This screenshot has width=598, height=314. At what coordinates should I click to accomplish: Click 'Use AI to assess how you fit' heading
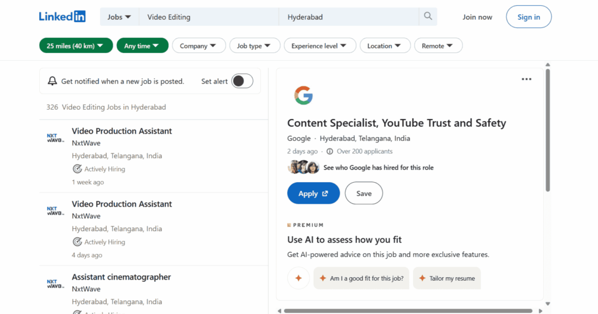pos(345,240)
